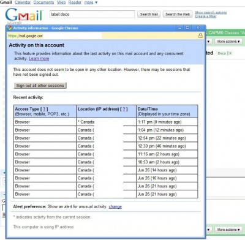Click the popup address bar URL

pos(25,36)
